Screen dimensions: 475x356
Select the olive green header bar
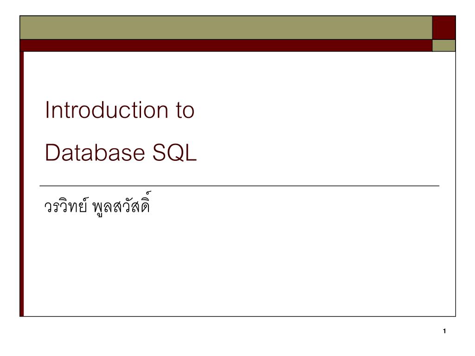pos(226,27)
